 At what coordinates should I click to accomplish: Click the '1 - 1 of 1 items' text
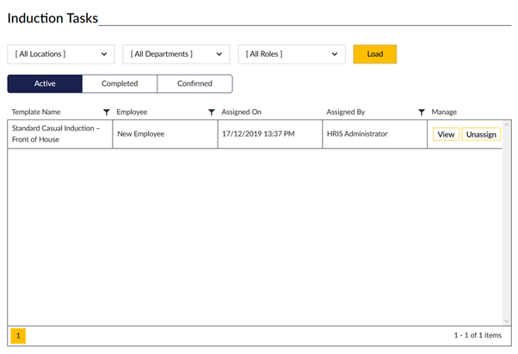click(x=478, y=335)
